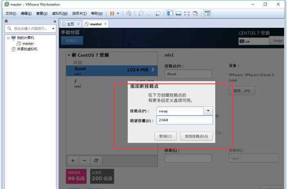
Task: Click the 挂载点 field in the dialog
Action: [180, 111]
